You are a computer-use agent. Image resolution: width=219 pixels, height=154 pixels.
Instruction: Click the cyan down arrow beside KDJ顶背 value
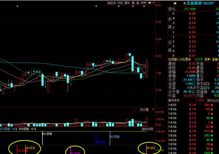16,129
